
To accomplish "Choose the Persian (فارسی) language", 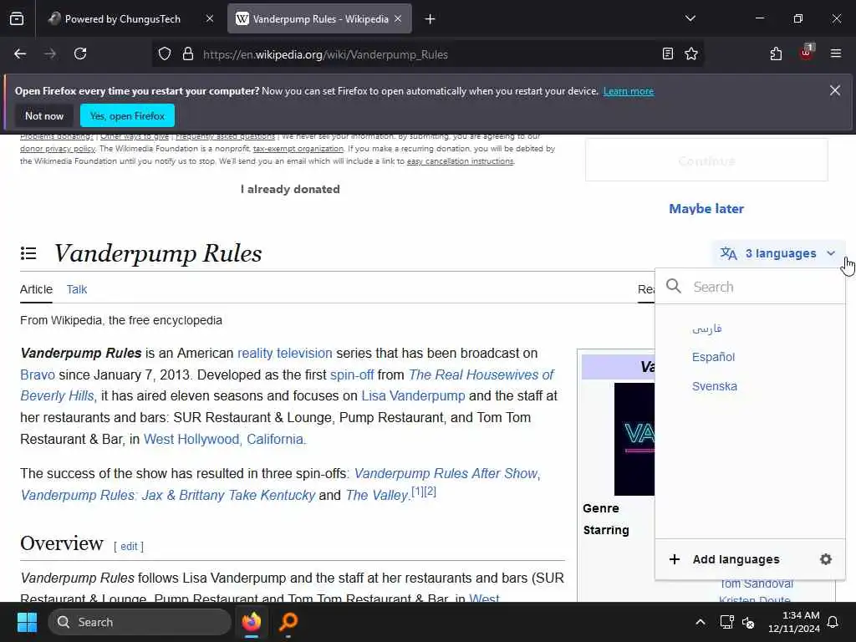I will click(707, 328).
